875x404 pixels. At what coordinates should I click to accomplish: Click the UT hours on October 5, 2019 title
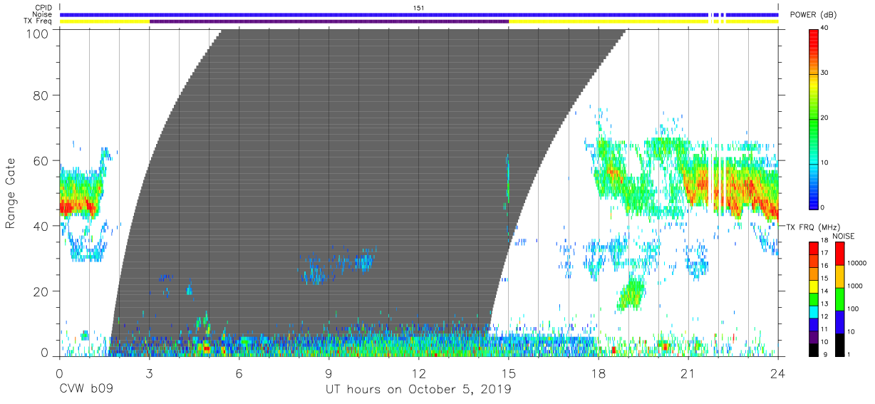click(418, 390)
